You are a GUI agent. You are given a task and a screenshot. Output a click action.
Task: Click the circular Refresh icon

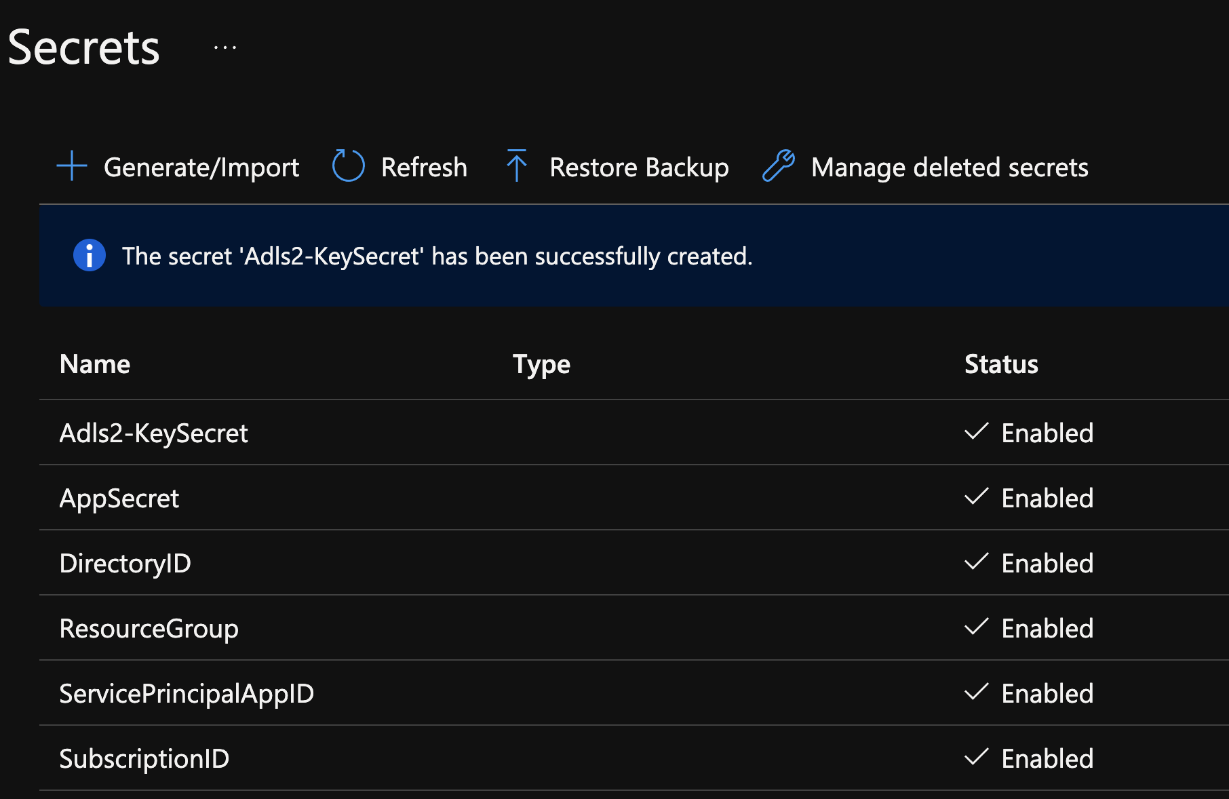coord(348,166)
